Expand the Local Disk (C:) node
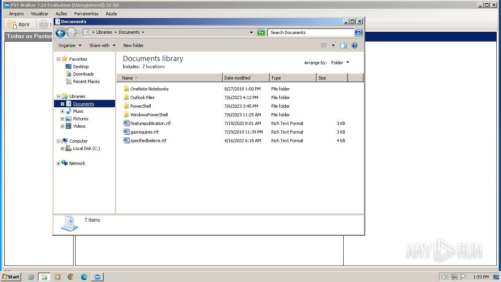 pos(62,149)
